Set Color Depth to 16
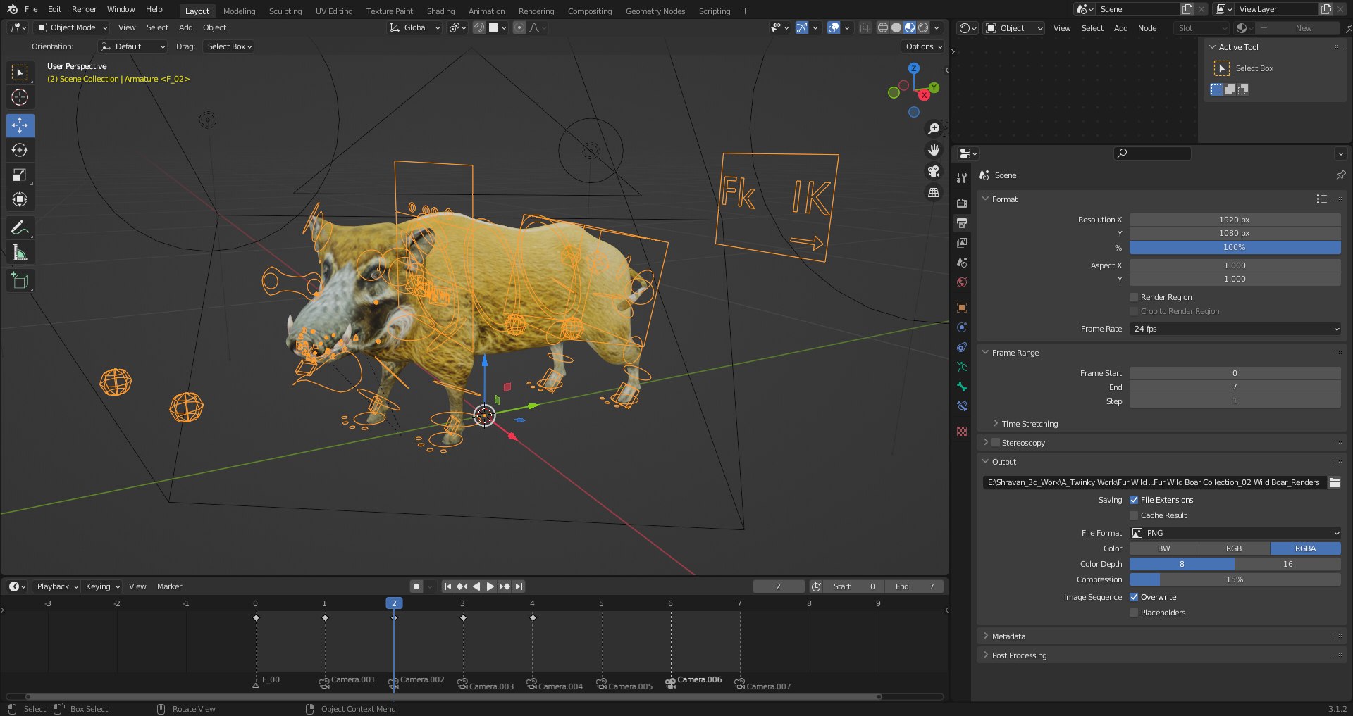The image size is (1353, 716). 1287,564
